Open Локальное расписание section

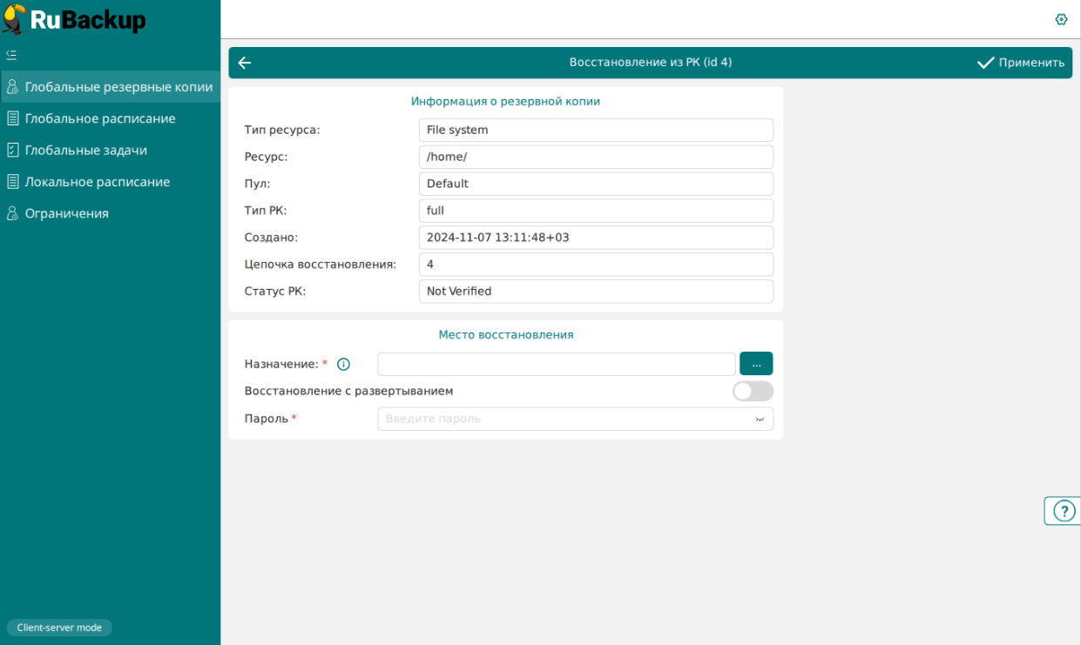(x=97, y=182)
